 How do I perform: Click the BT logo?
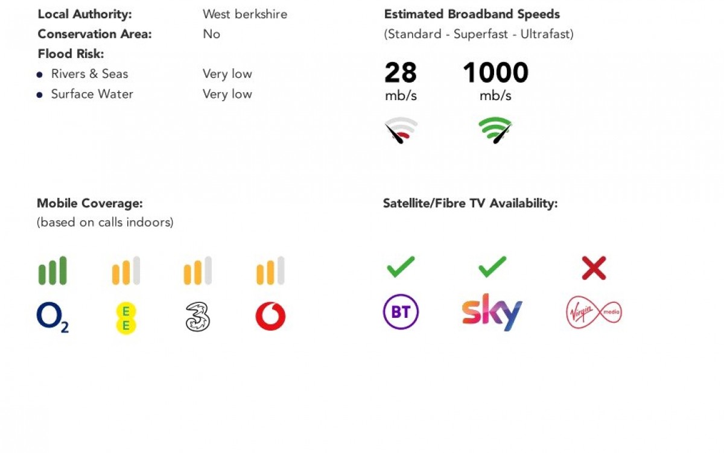click(x=401, y=312)
